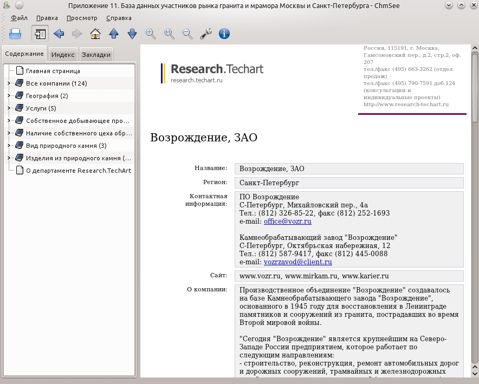Switch to the 'Закладки' tab
The image size is (479, 384).
tap(96, 55)
